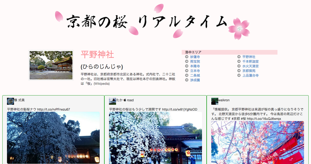Open the 立本寺 link
This screenshot has height=164, width=311.
pos(195,71)
